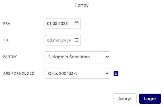Open the Kaptein Sabeltann vessel selector
164x107 pixels.
[78, 57]
